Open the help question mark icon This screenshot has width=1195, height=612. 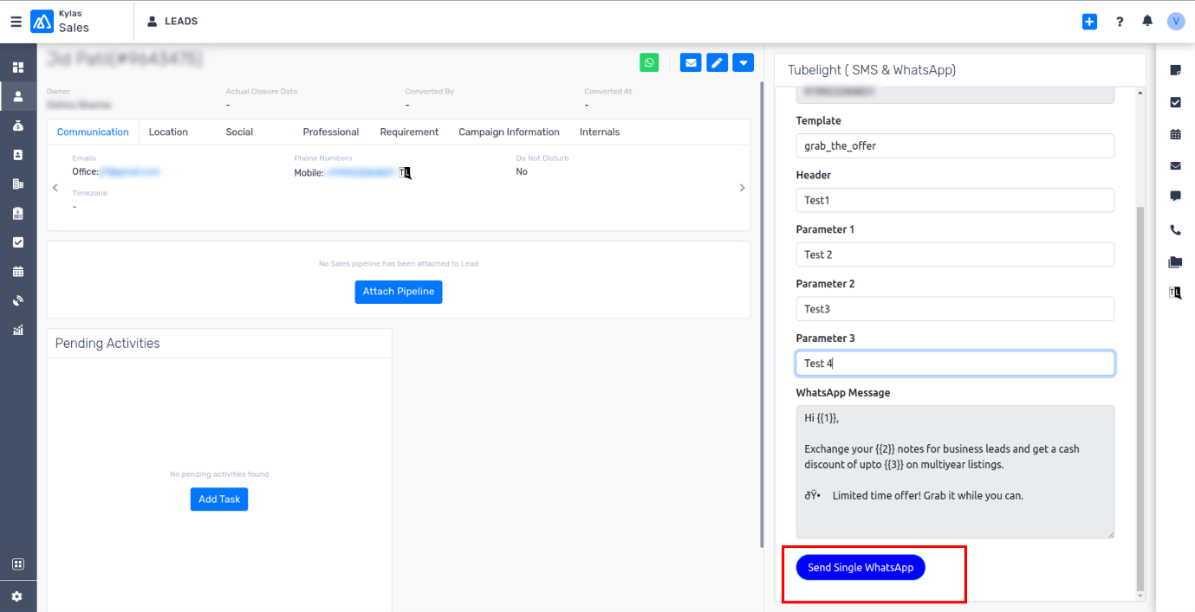tap(1120, 22)
